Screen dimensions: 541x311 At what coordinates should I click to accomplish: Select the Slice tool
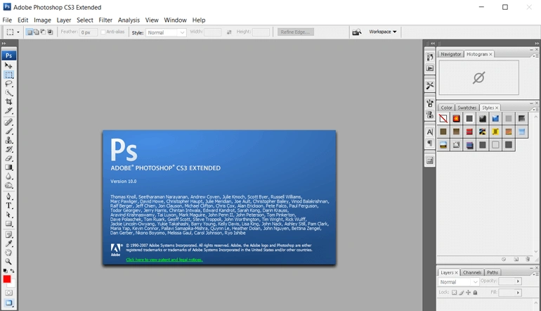(8, 110)
